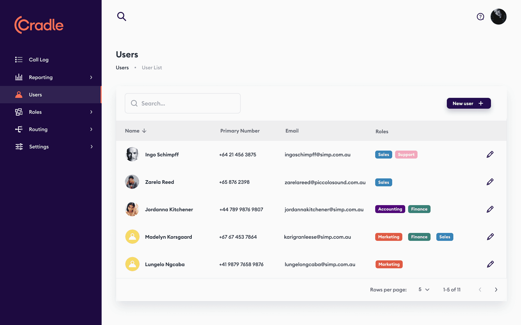Edit Lungelo Ngcaba via pencil icon
Screen dimensions: 521x325
(490, 264)
